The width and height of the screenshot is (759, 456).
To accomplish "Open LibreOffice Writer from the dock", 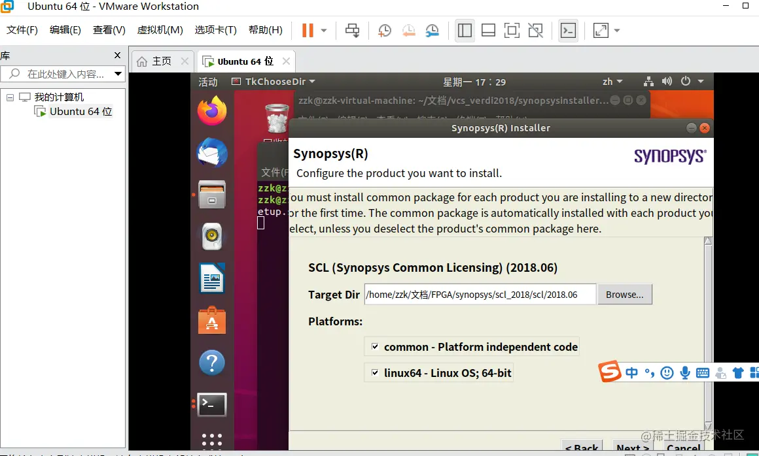I will point(212,278).
